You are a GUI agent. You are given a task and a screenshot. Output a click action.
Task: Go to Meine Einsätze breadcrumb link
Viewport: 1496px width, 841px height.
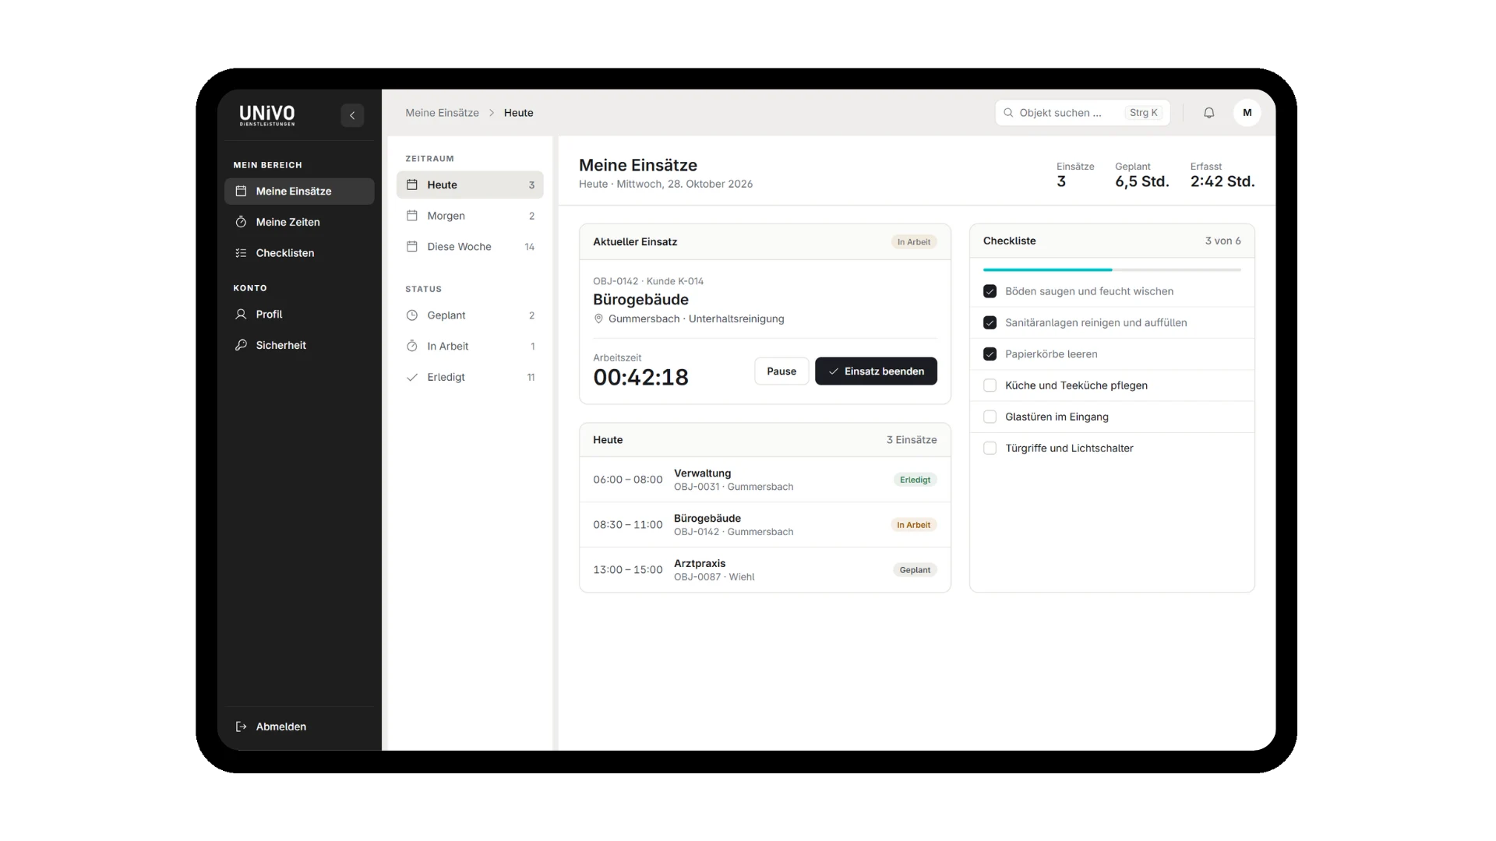coord(442,113)
